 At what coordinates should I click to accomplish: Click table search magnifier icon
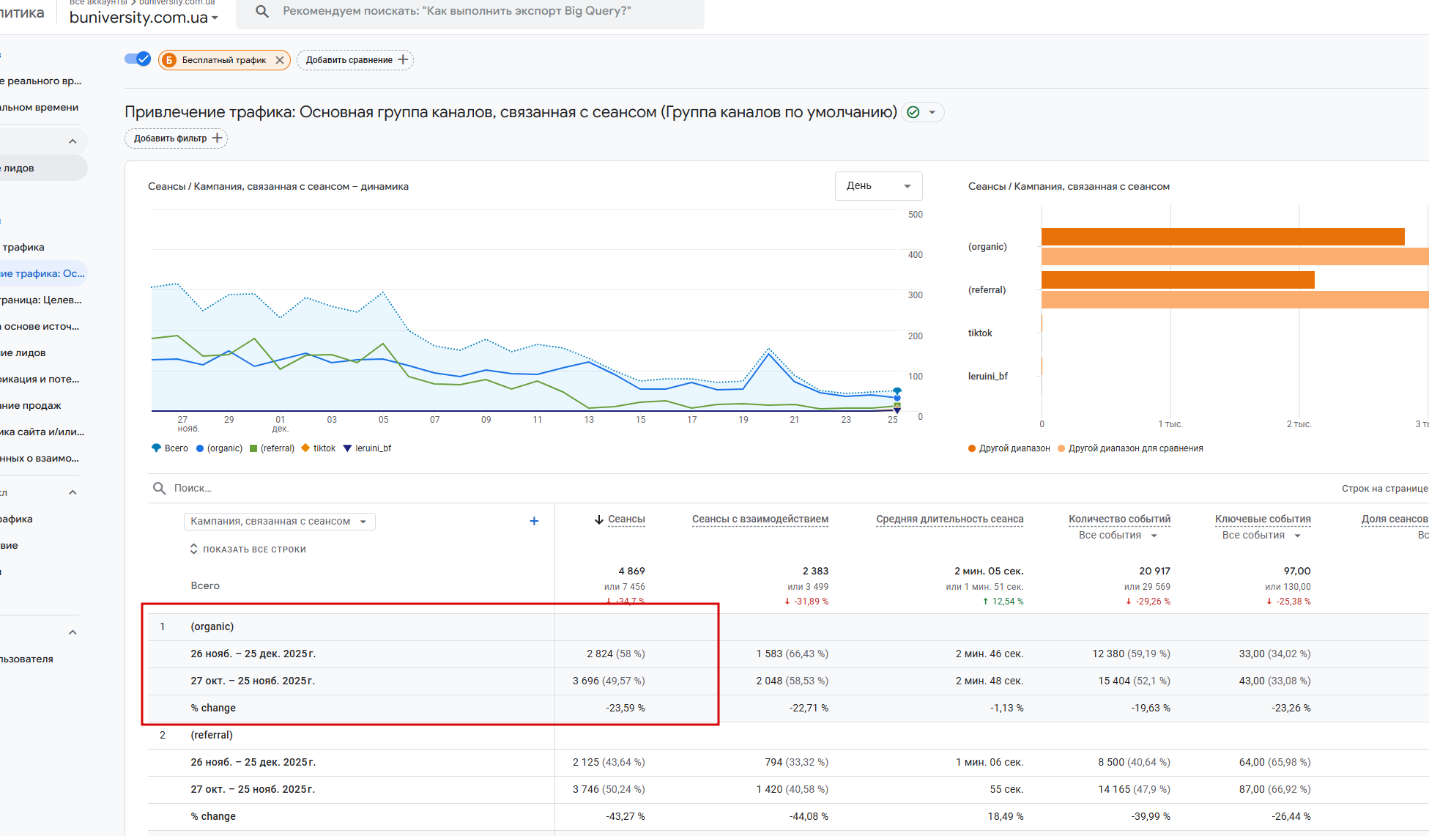tap(159, 488)
